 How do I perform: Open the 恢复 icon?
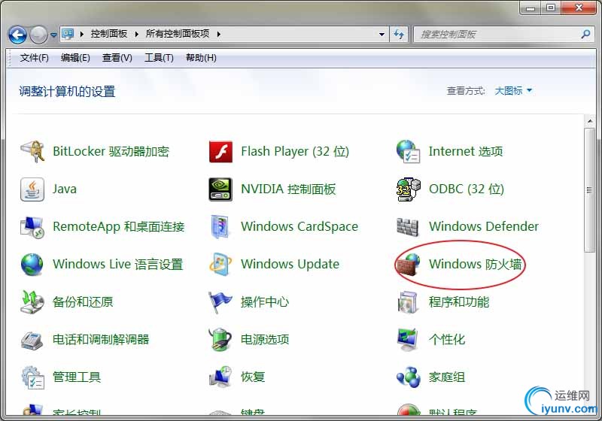pos(220,377)
